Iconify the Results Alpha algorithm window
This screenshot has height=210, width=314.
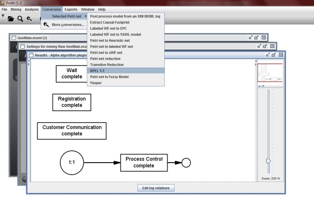point(268,55)
